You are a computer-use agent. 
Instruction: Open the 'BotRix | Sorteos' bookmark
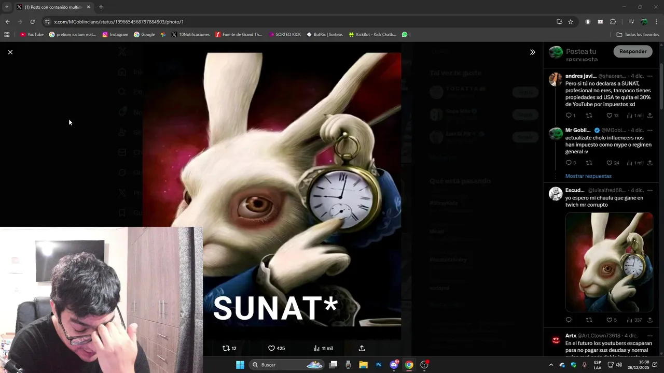coord(325,35)
